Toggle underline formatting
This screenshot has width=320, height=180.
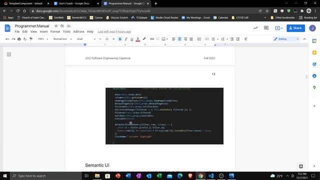132,39
